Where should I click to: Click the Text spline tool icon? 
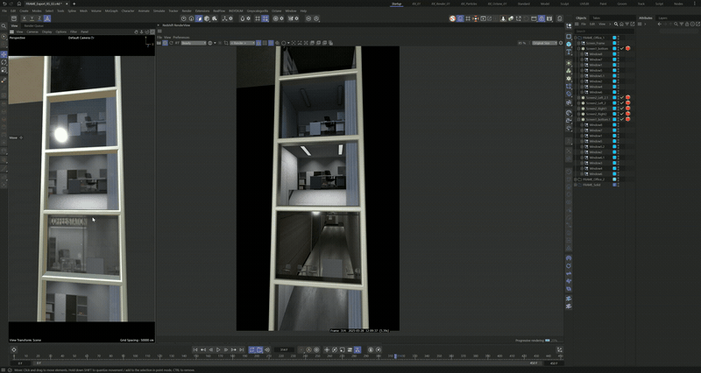pyautogui.click(x=569, y=53)
